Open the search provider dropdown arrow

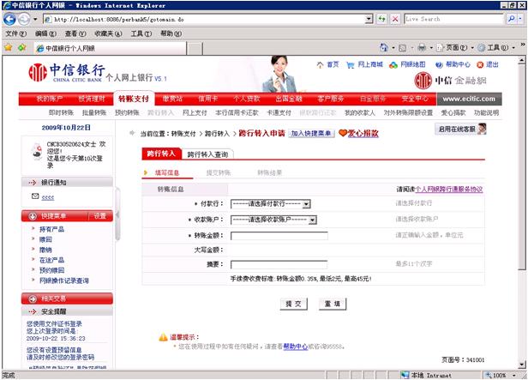tap(521, 19)
